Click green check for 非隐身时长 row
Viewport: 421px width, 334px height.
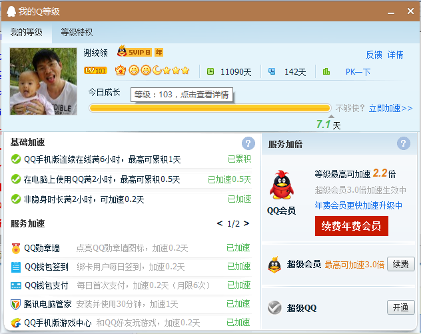[x=16, y=199]
